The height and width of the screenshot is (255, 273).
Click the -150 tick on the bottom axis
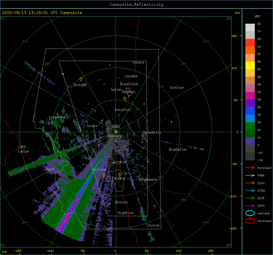pyautogui.click(x=18, y=251)
